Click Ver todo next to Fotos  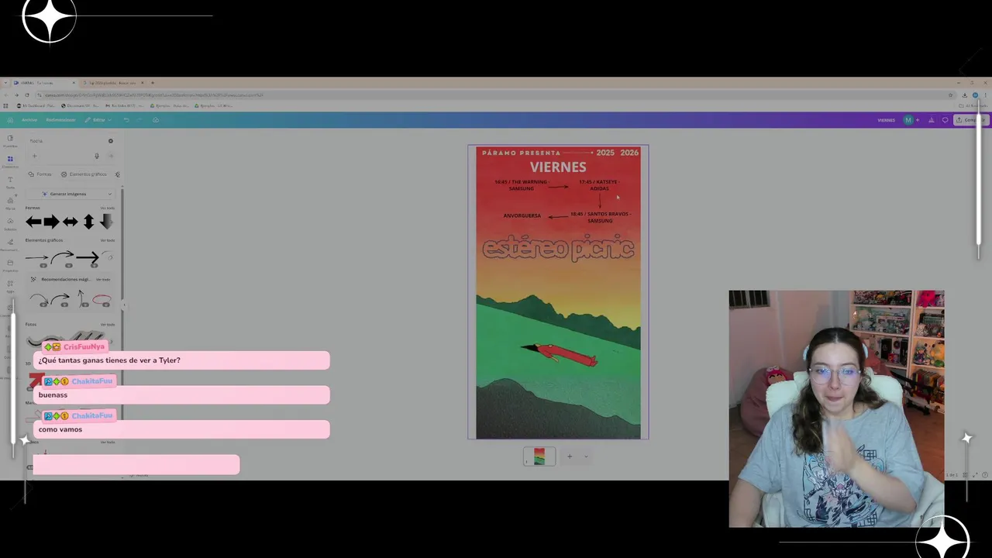pos(108,324)
